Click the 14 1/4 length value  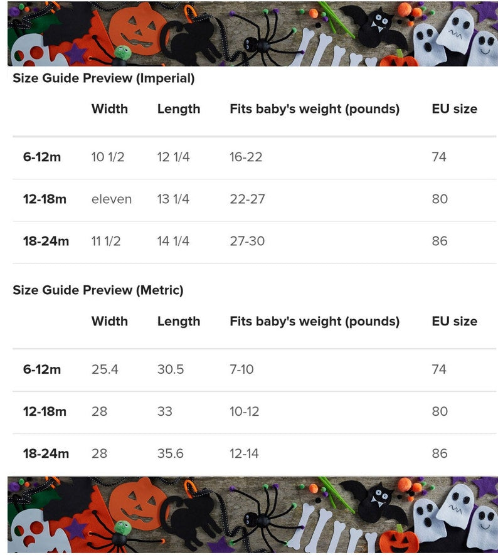(174, 241)
